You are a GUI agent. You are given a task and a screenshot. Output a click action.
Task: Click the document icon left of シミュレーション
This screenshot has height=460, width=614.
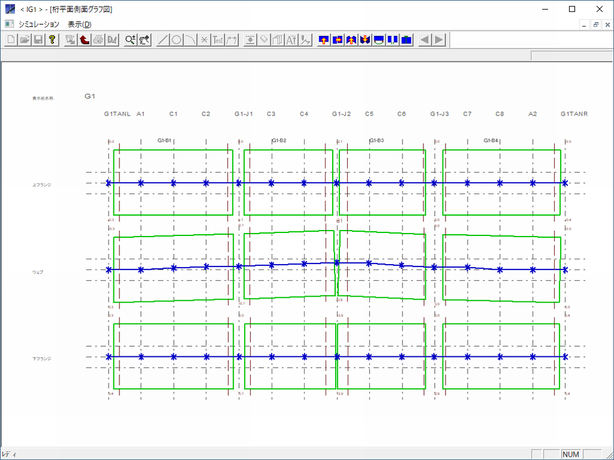coord(8,25)
